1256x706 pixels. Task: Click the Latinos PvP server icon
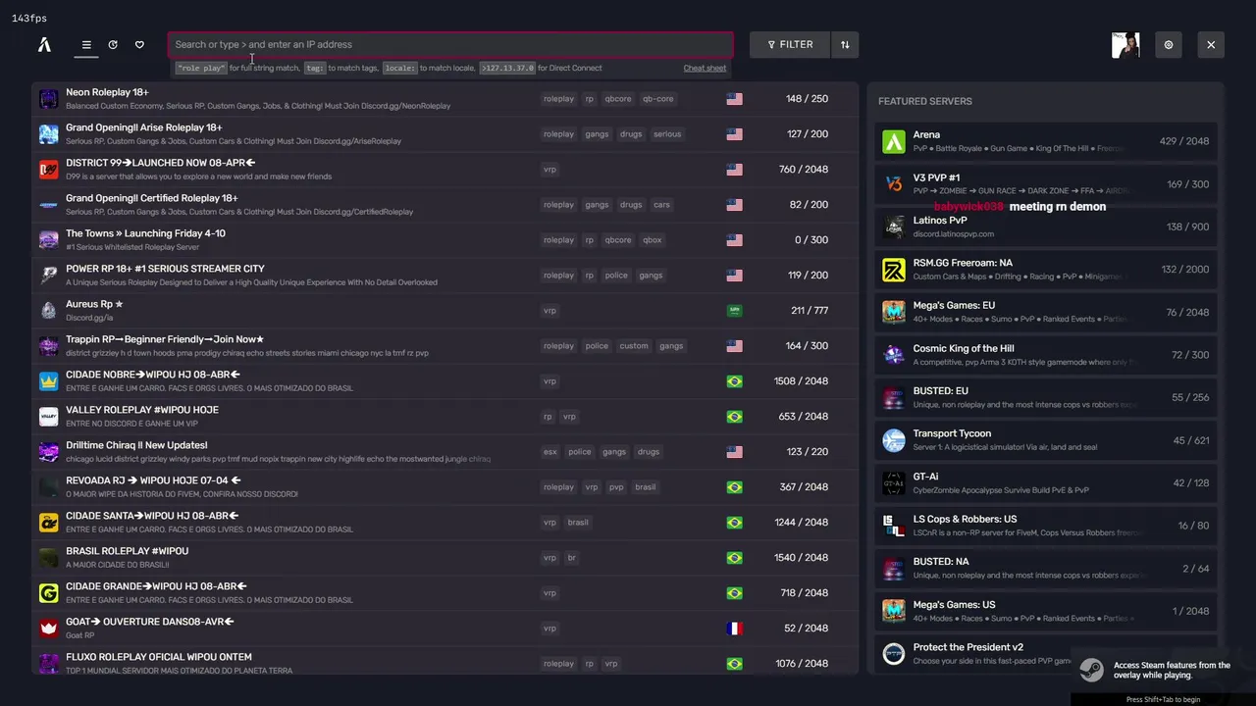pos(894,227)
